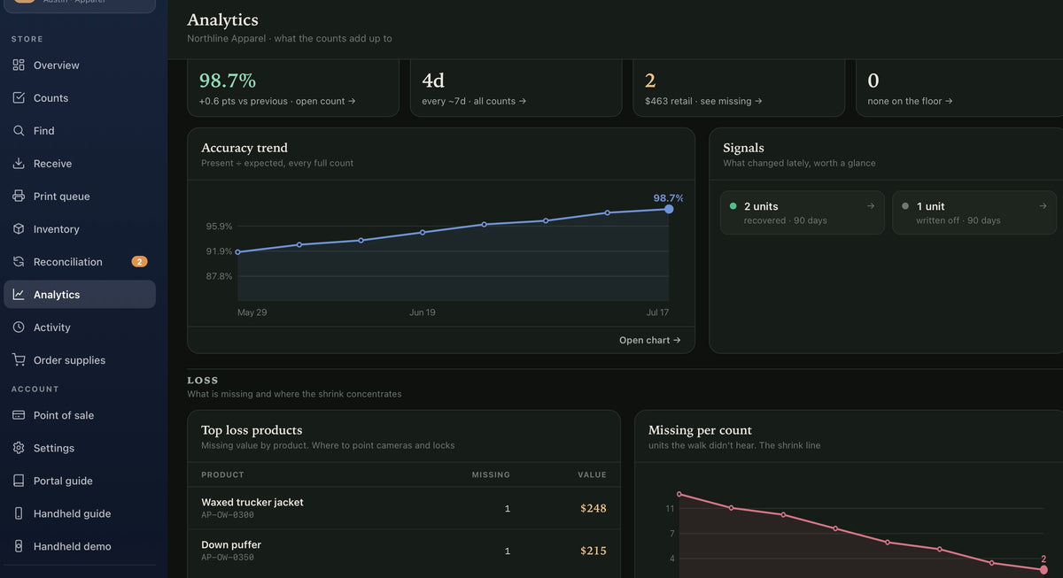The image size is (1063, 578).
Task: Click arrow on 2 units recovered card
Action: click(x=871, y=206)
